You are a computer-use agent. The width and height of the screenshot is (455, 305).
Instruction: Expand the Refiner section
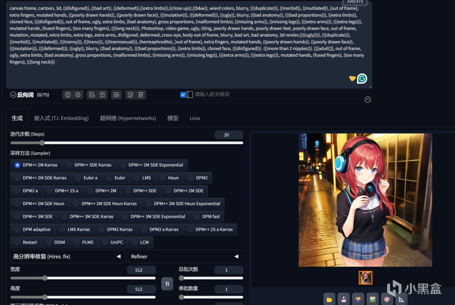tap(186, 256)
